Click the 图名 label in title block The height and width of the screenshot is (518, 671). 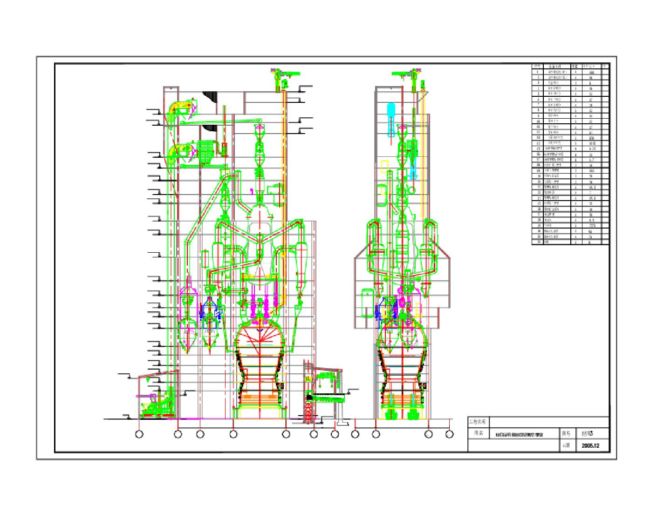pos(479,433)
